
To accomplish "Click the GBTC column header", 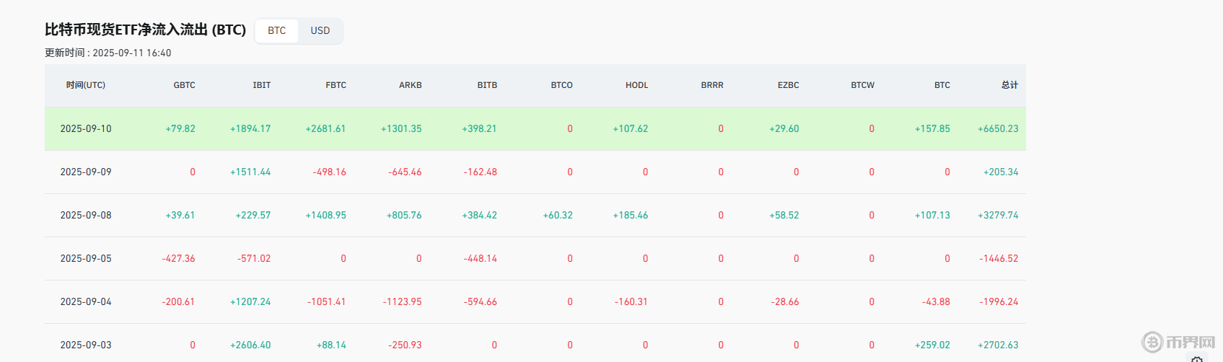I will (x=184, y=85).
